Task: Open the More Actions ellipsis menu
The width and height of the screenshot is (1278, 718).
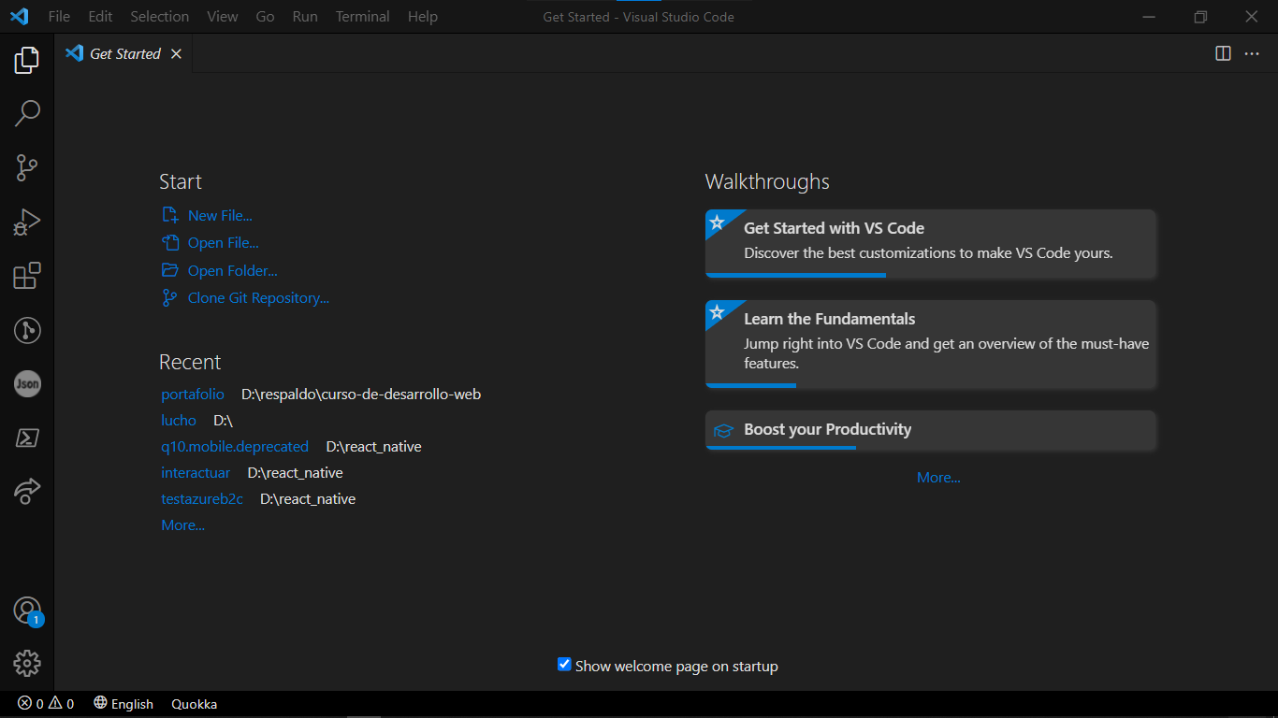Action: [1252, 53]
